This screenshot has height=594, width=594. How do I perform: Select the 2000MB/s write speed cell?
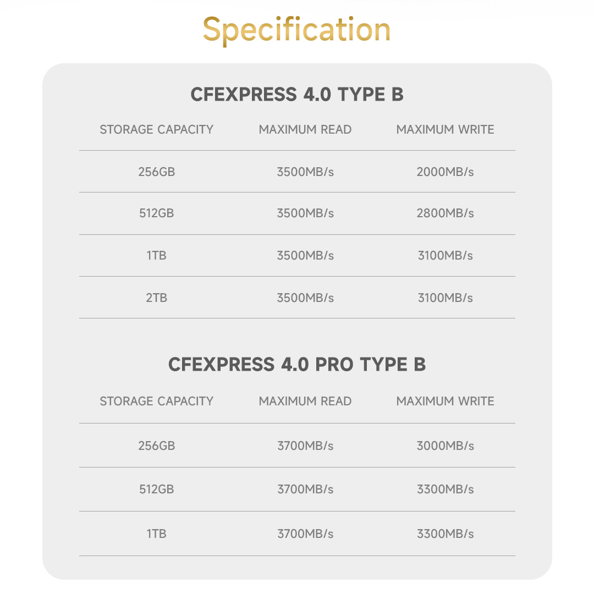click(x=445, y=172)
